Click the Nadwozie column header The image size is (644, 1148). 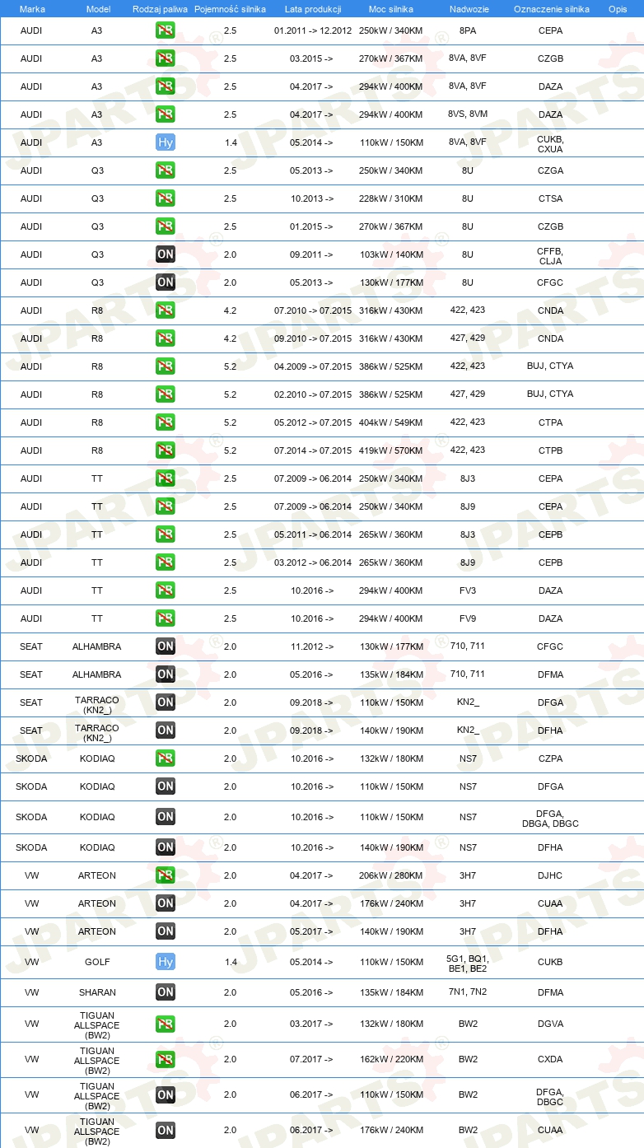pyautogui.click(x=468, y=8)
